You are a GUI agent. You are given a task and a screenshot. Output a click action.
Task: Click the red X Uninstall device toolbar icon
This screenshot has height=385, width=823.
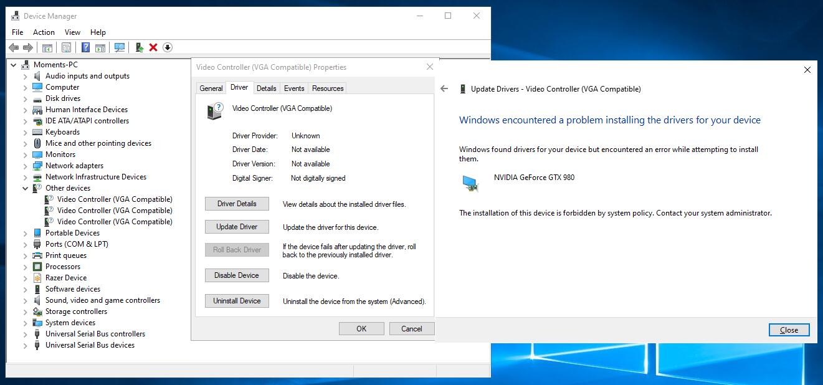point(153,47)
